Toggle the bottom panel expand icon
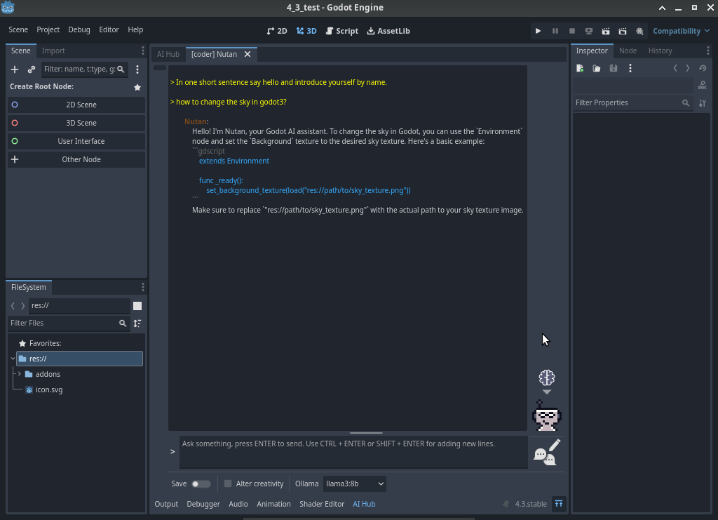Screen dimensions: 718x520 click(559, 504)
